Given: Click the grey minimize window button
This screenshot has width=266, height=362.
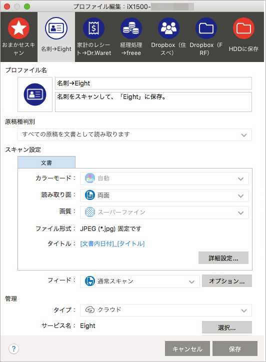Looking at the screenshot, I should pos(17,6).
